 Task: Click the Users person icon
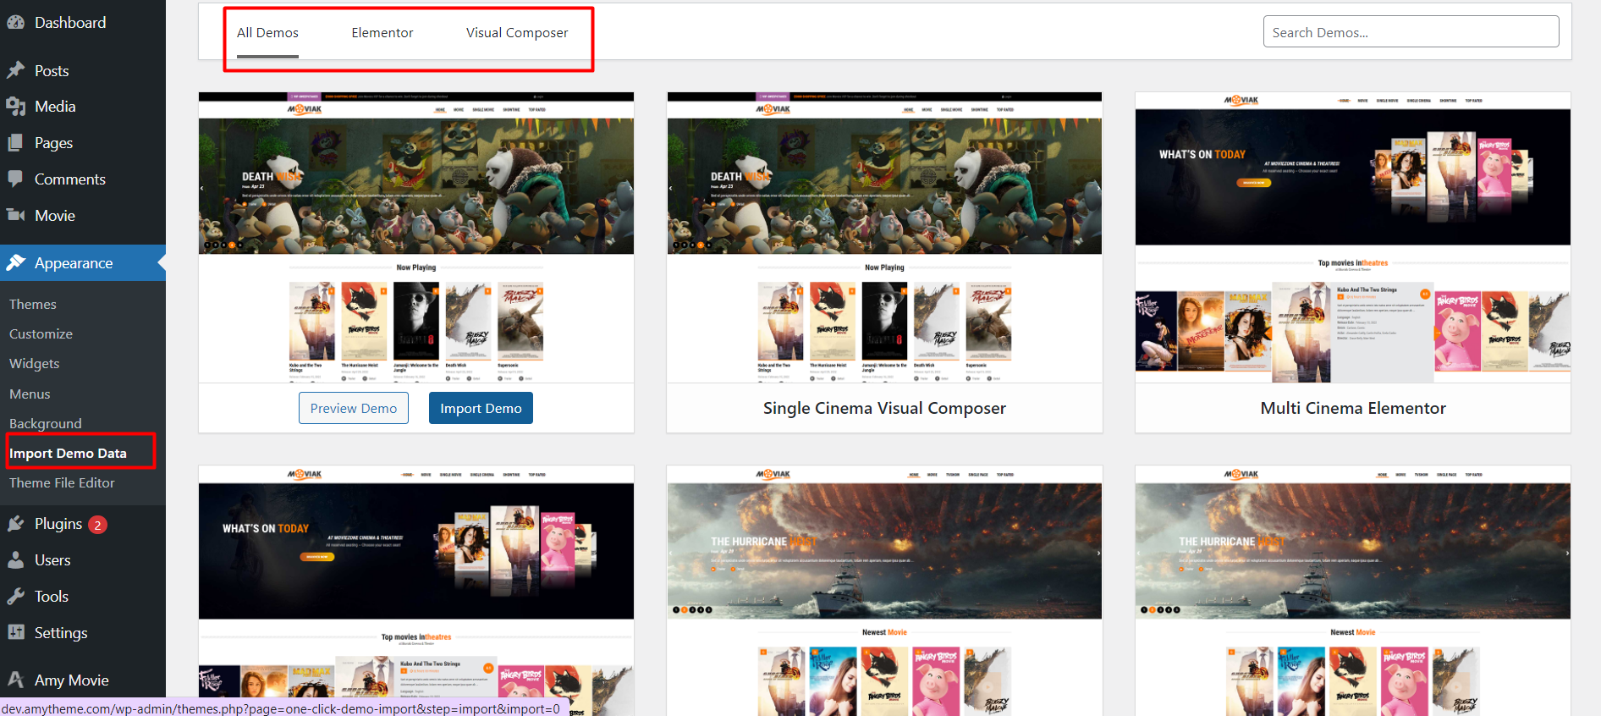15,560
